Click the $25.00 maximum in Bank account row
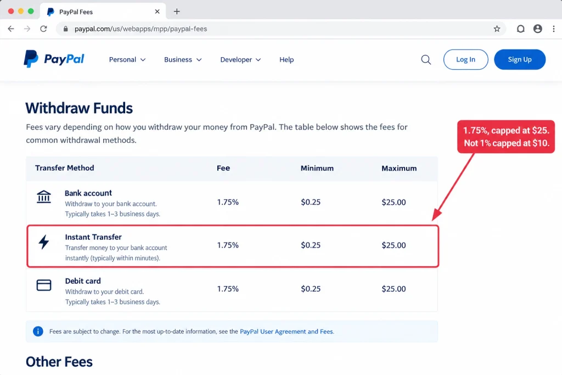Screen dimensions: 562x375 394,202
